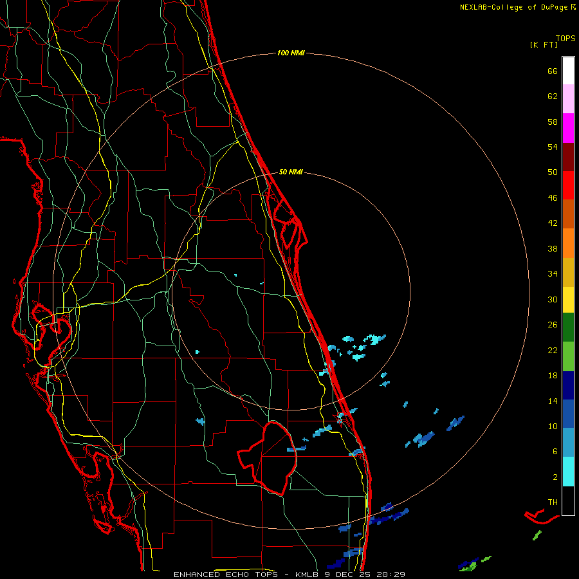Select the 62 value on the legend

553,96
